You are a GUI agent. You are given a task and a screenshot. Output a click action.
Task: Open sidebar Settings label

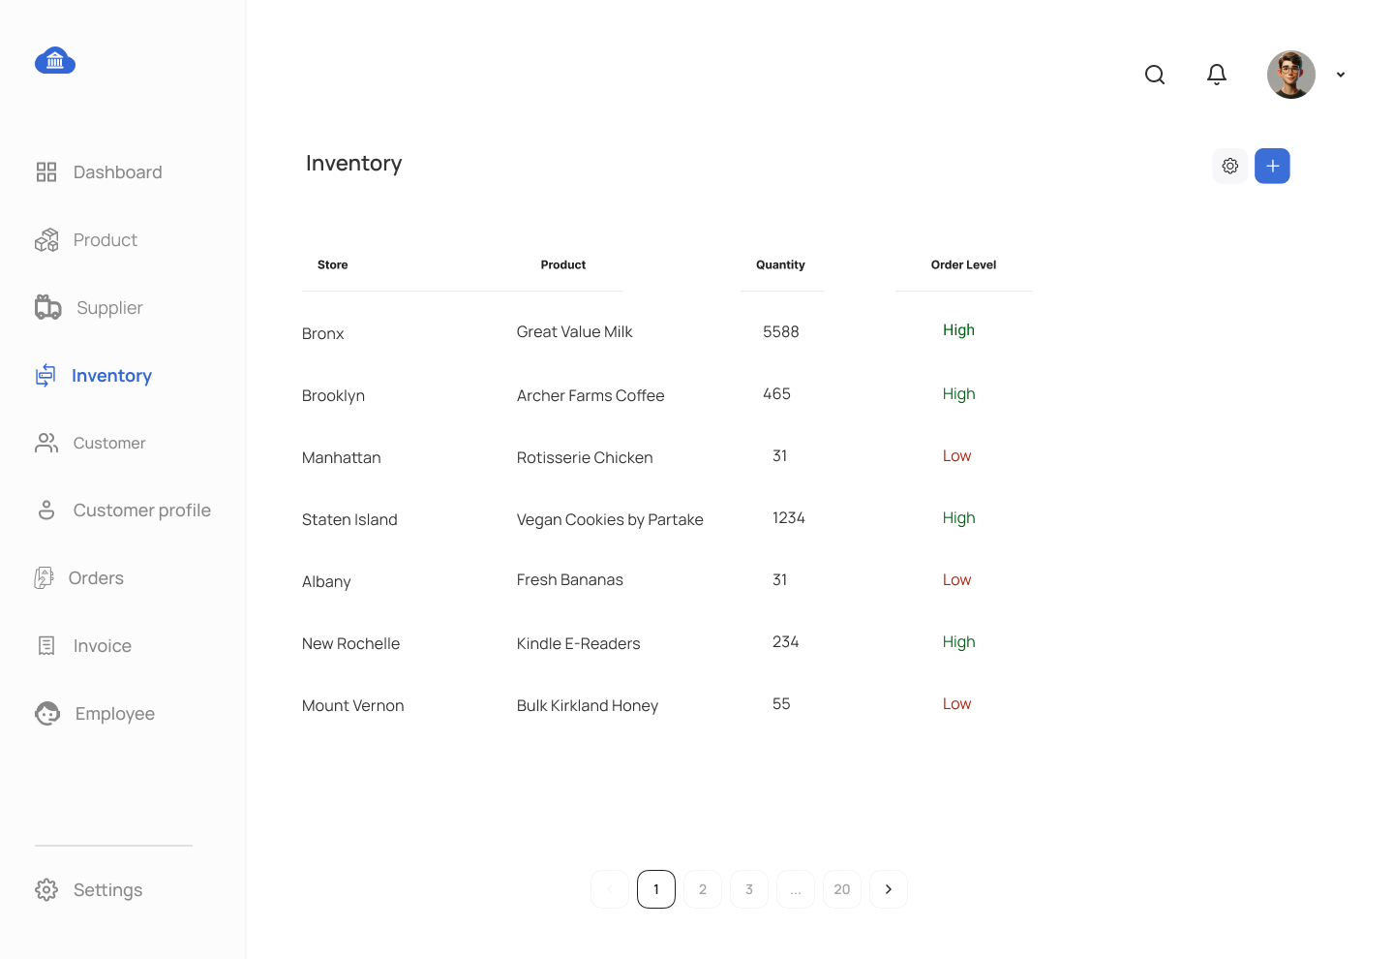coord(108,890)
